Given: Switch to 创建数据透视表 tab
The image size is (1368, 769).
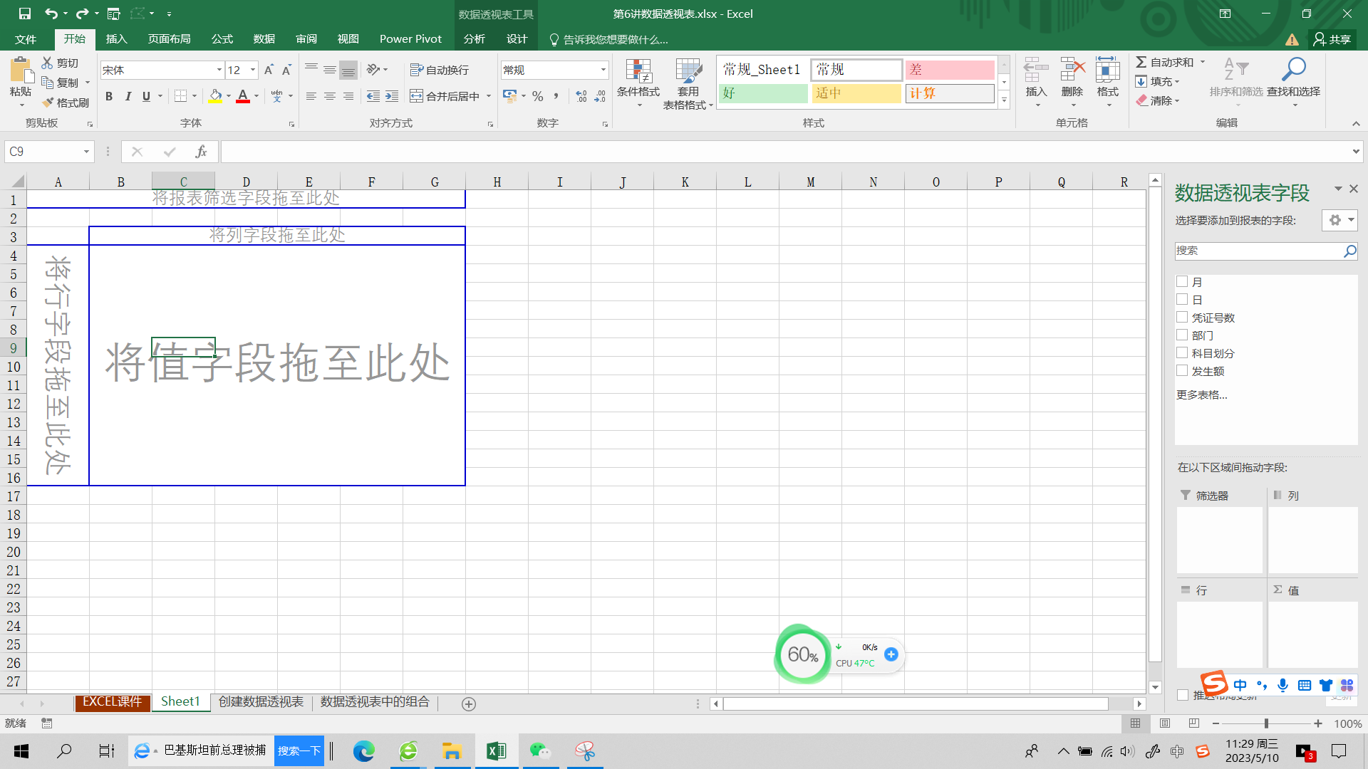Looking at the screenshot, I should pos(261,702).
